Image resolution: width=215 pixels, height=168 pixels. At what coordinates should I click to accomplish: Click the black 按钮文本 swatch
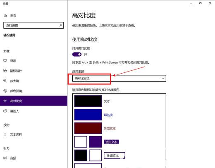click(x=81, y=155)
